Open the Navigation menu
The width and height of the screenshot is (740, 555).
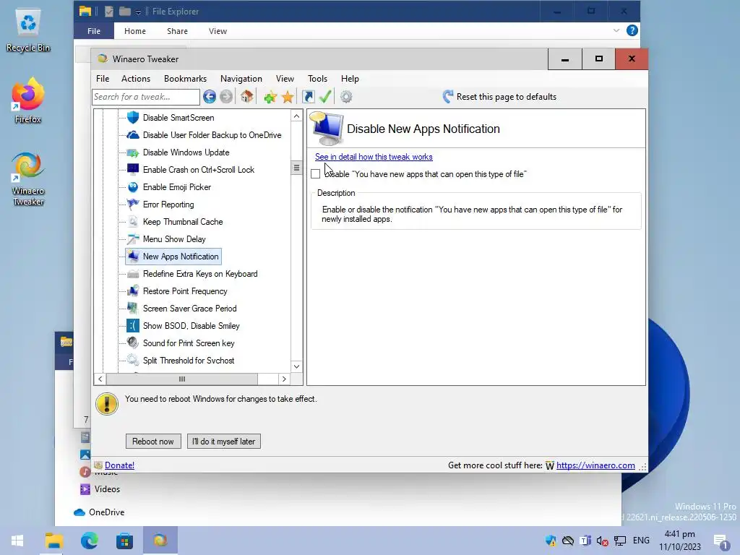(x=241, y=79)
